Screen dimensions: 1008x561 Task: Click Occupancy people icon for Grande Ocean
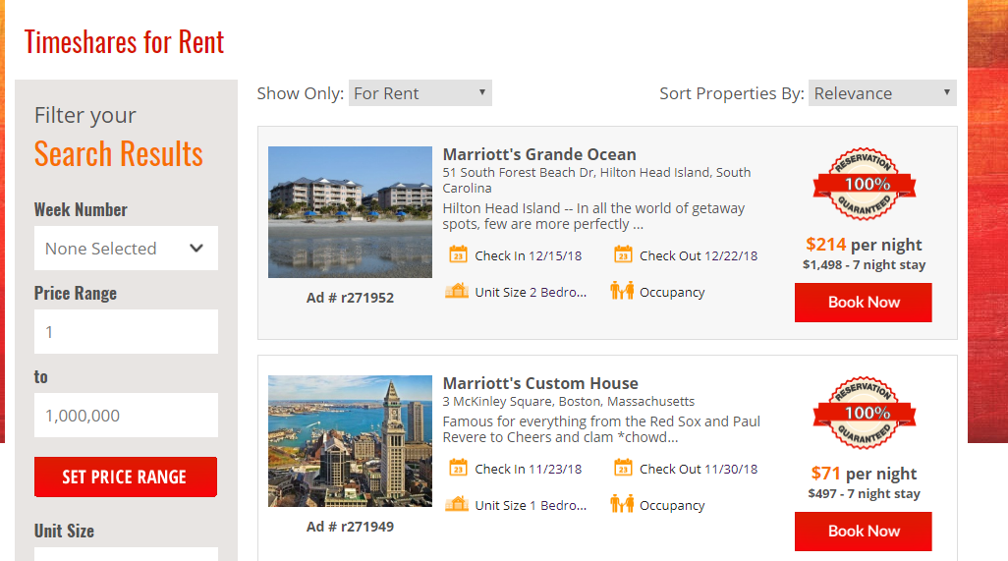(x=622, y=291)
